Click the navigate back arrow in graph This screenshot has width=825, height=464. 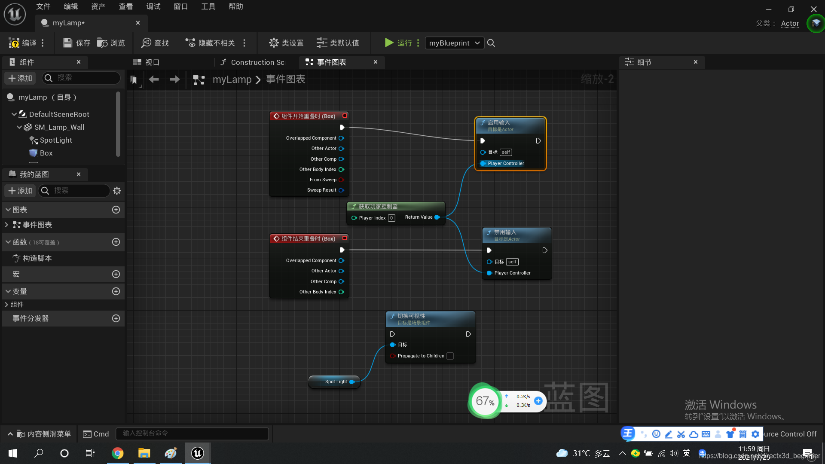coord(154,79)
